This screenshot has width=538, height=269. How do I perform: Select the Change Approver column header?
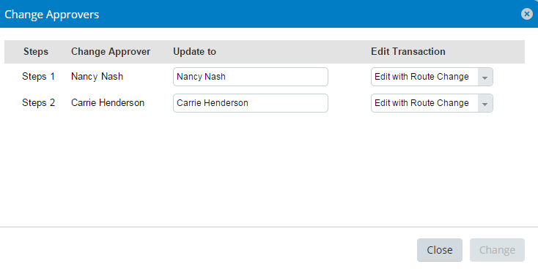pos(111,52)
